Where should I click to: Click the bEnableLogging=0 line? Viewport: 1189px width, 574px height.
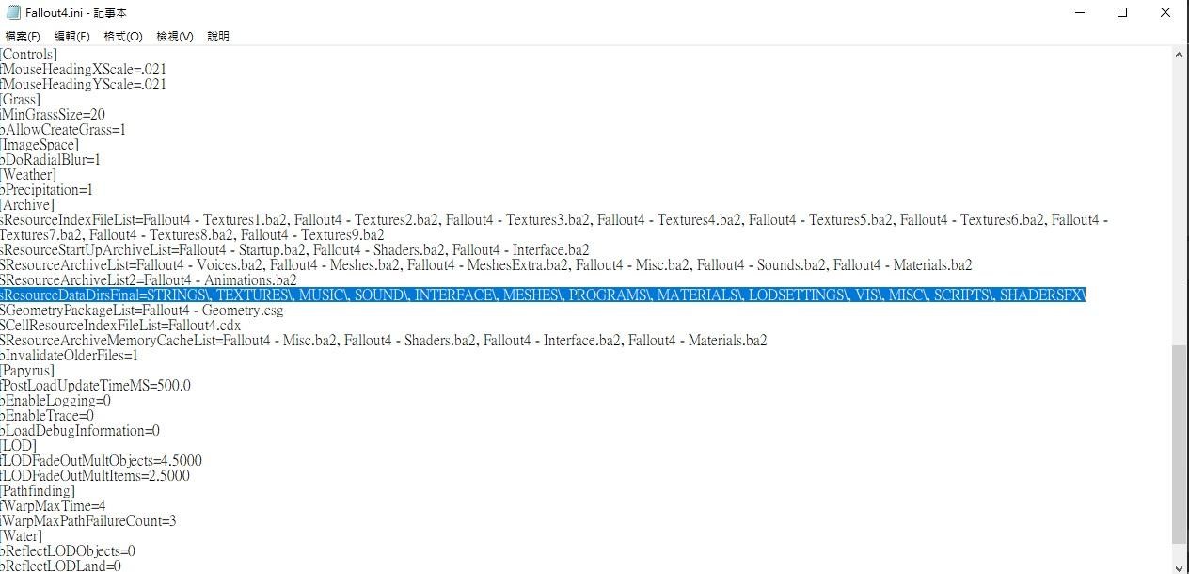(x=55, y=401)
